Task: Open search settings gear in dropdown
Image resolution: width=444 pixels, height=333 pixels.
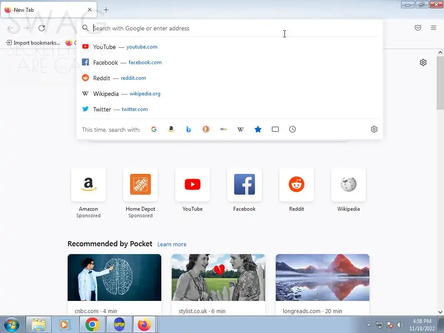Action: (x=374, y=129)
